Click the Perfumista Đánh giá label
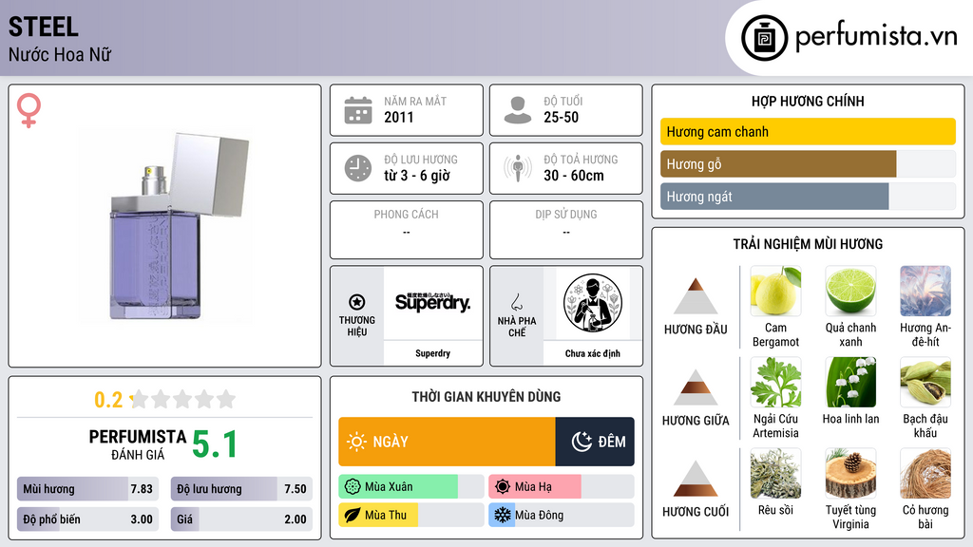 (138, 444)
